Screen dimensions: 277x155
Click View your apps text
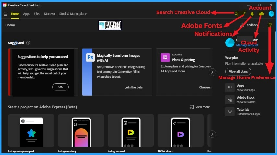(x=246, y=90)
